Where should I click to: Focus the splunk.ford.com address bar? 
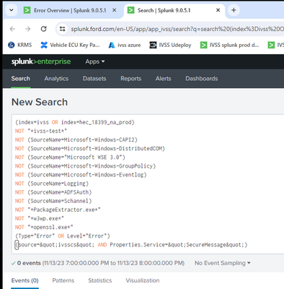pyautogui.click(x=177, y=29)
